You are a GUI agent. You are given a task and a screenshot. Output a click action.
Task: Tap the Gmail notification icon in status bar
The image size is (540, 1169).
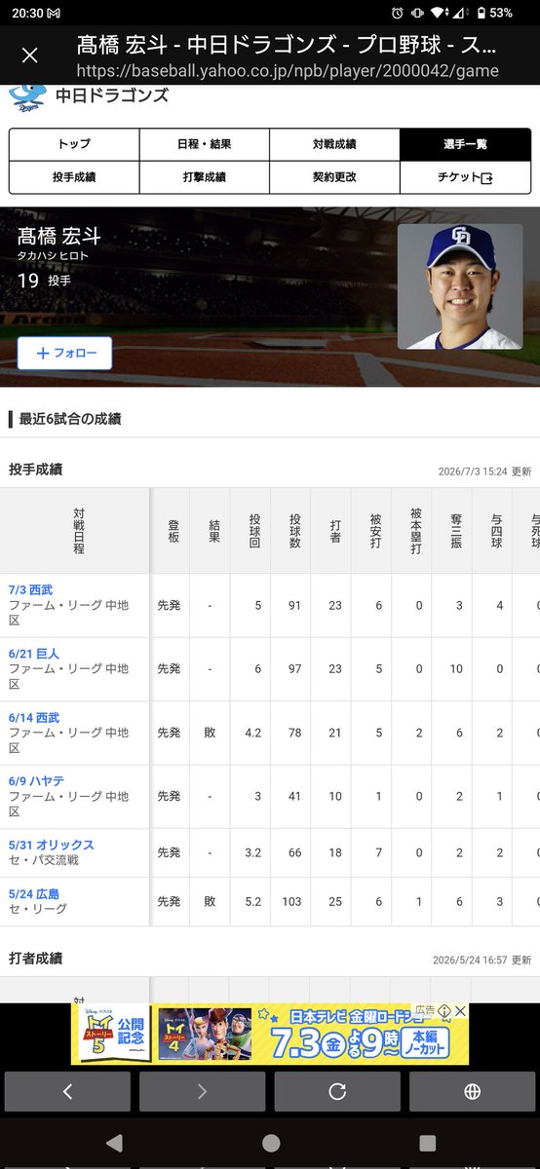click(x=53, y=13)
